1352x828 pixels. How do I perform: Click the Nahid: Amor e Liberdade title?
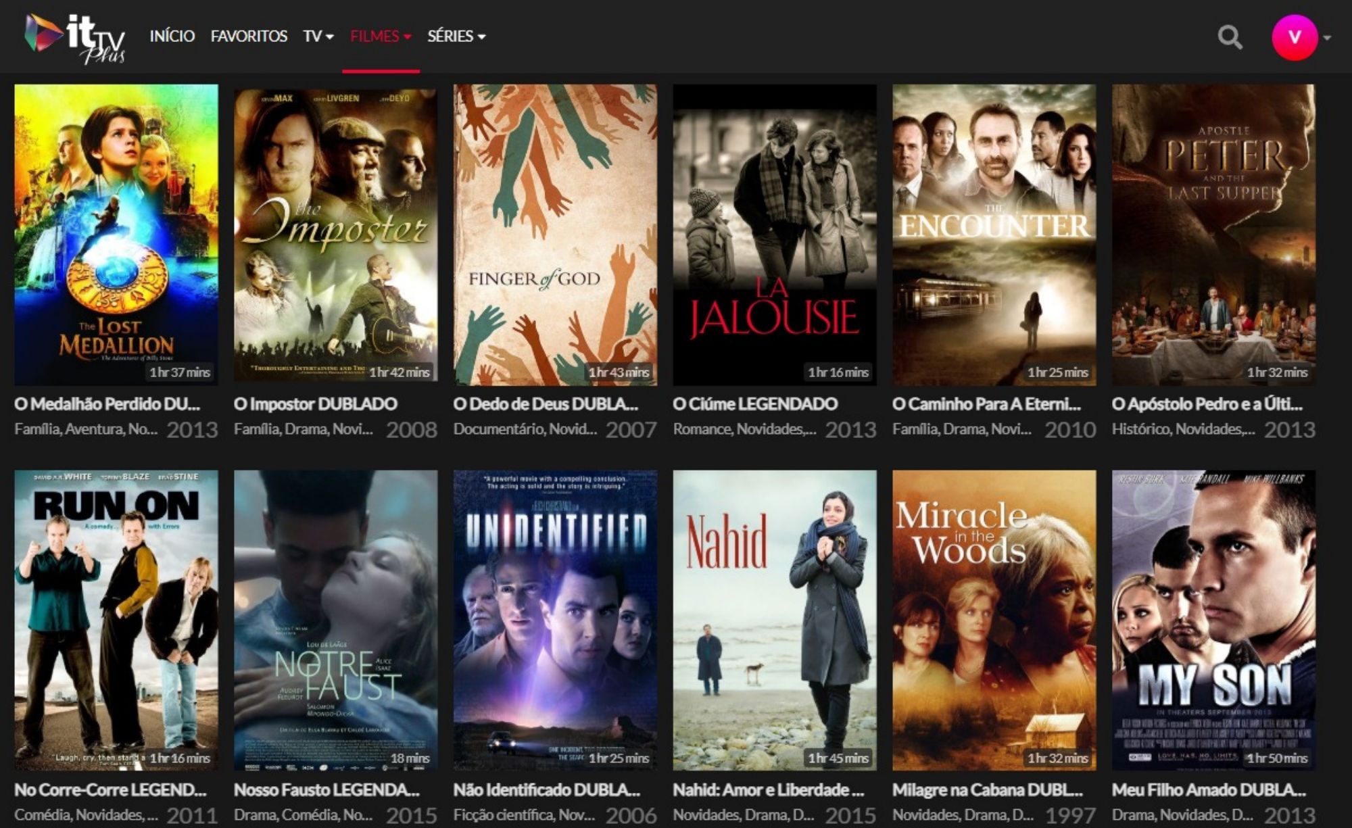pyautogui.click(x=768, y=789)
